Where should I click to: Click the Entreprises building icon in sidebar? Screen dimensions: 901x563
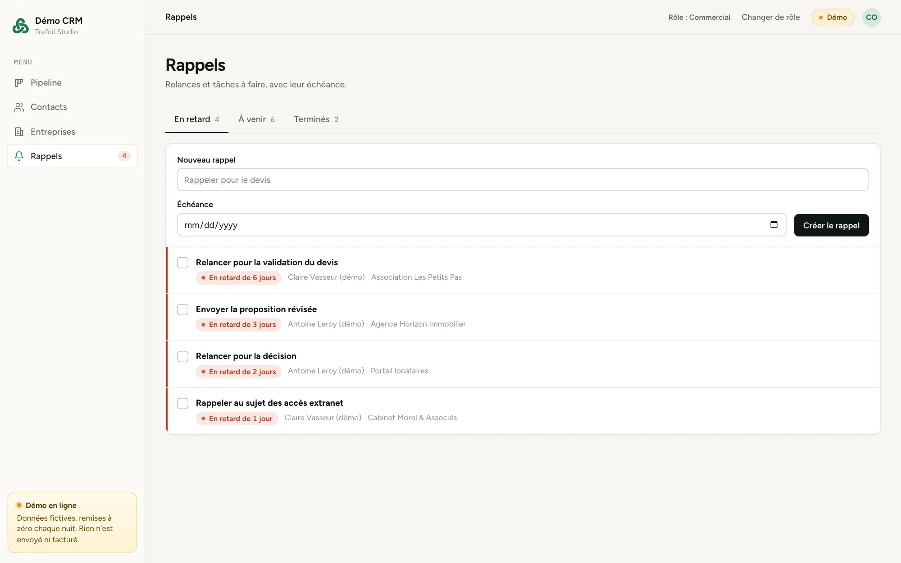pyautogui.click(x=19, y=132)
